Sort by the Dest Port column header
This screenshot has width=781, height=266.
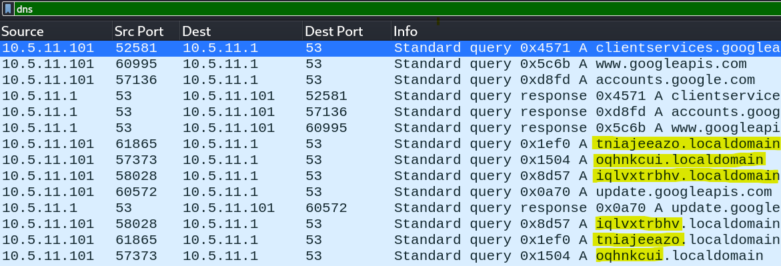coord(347,31)
